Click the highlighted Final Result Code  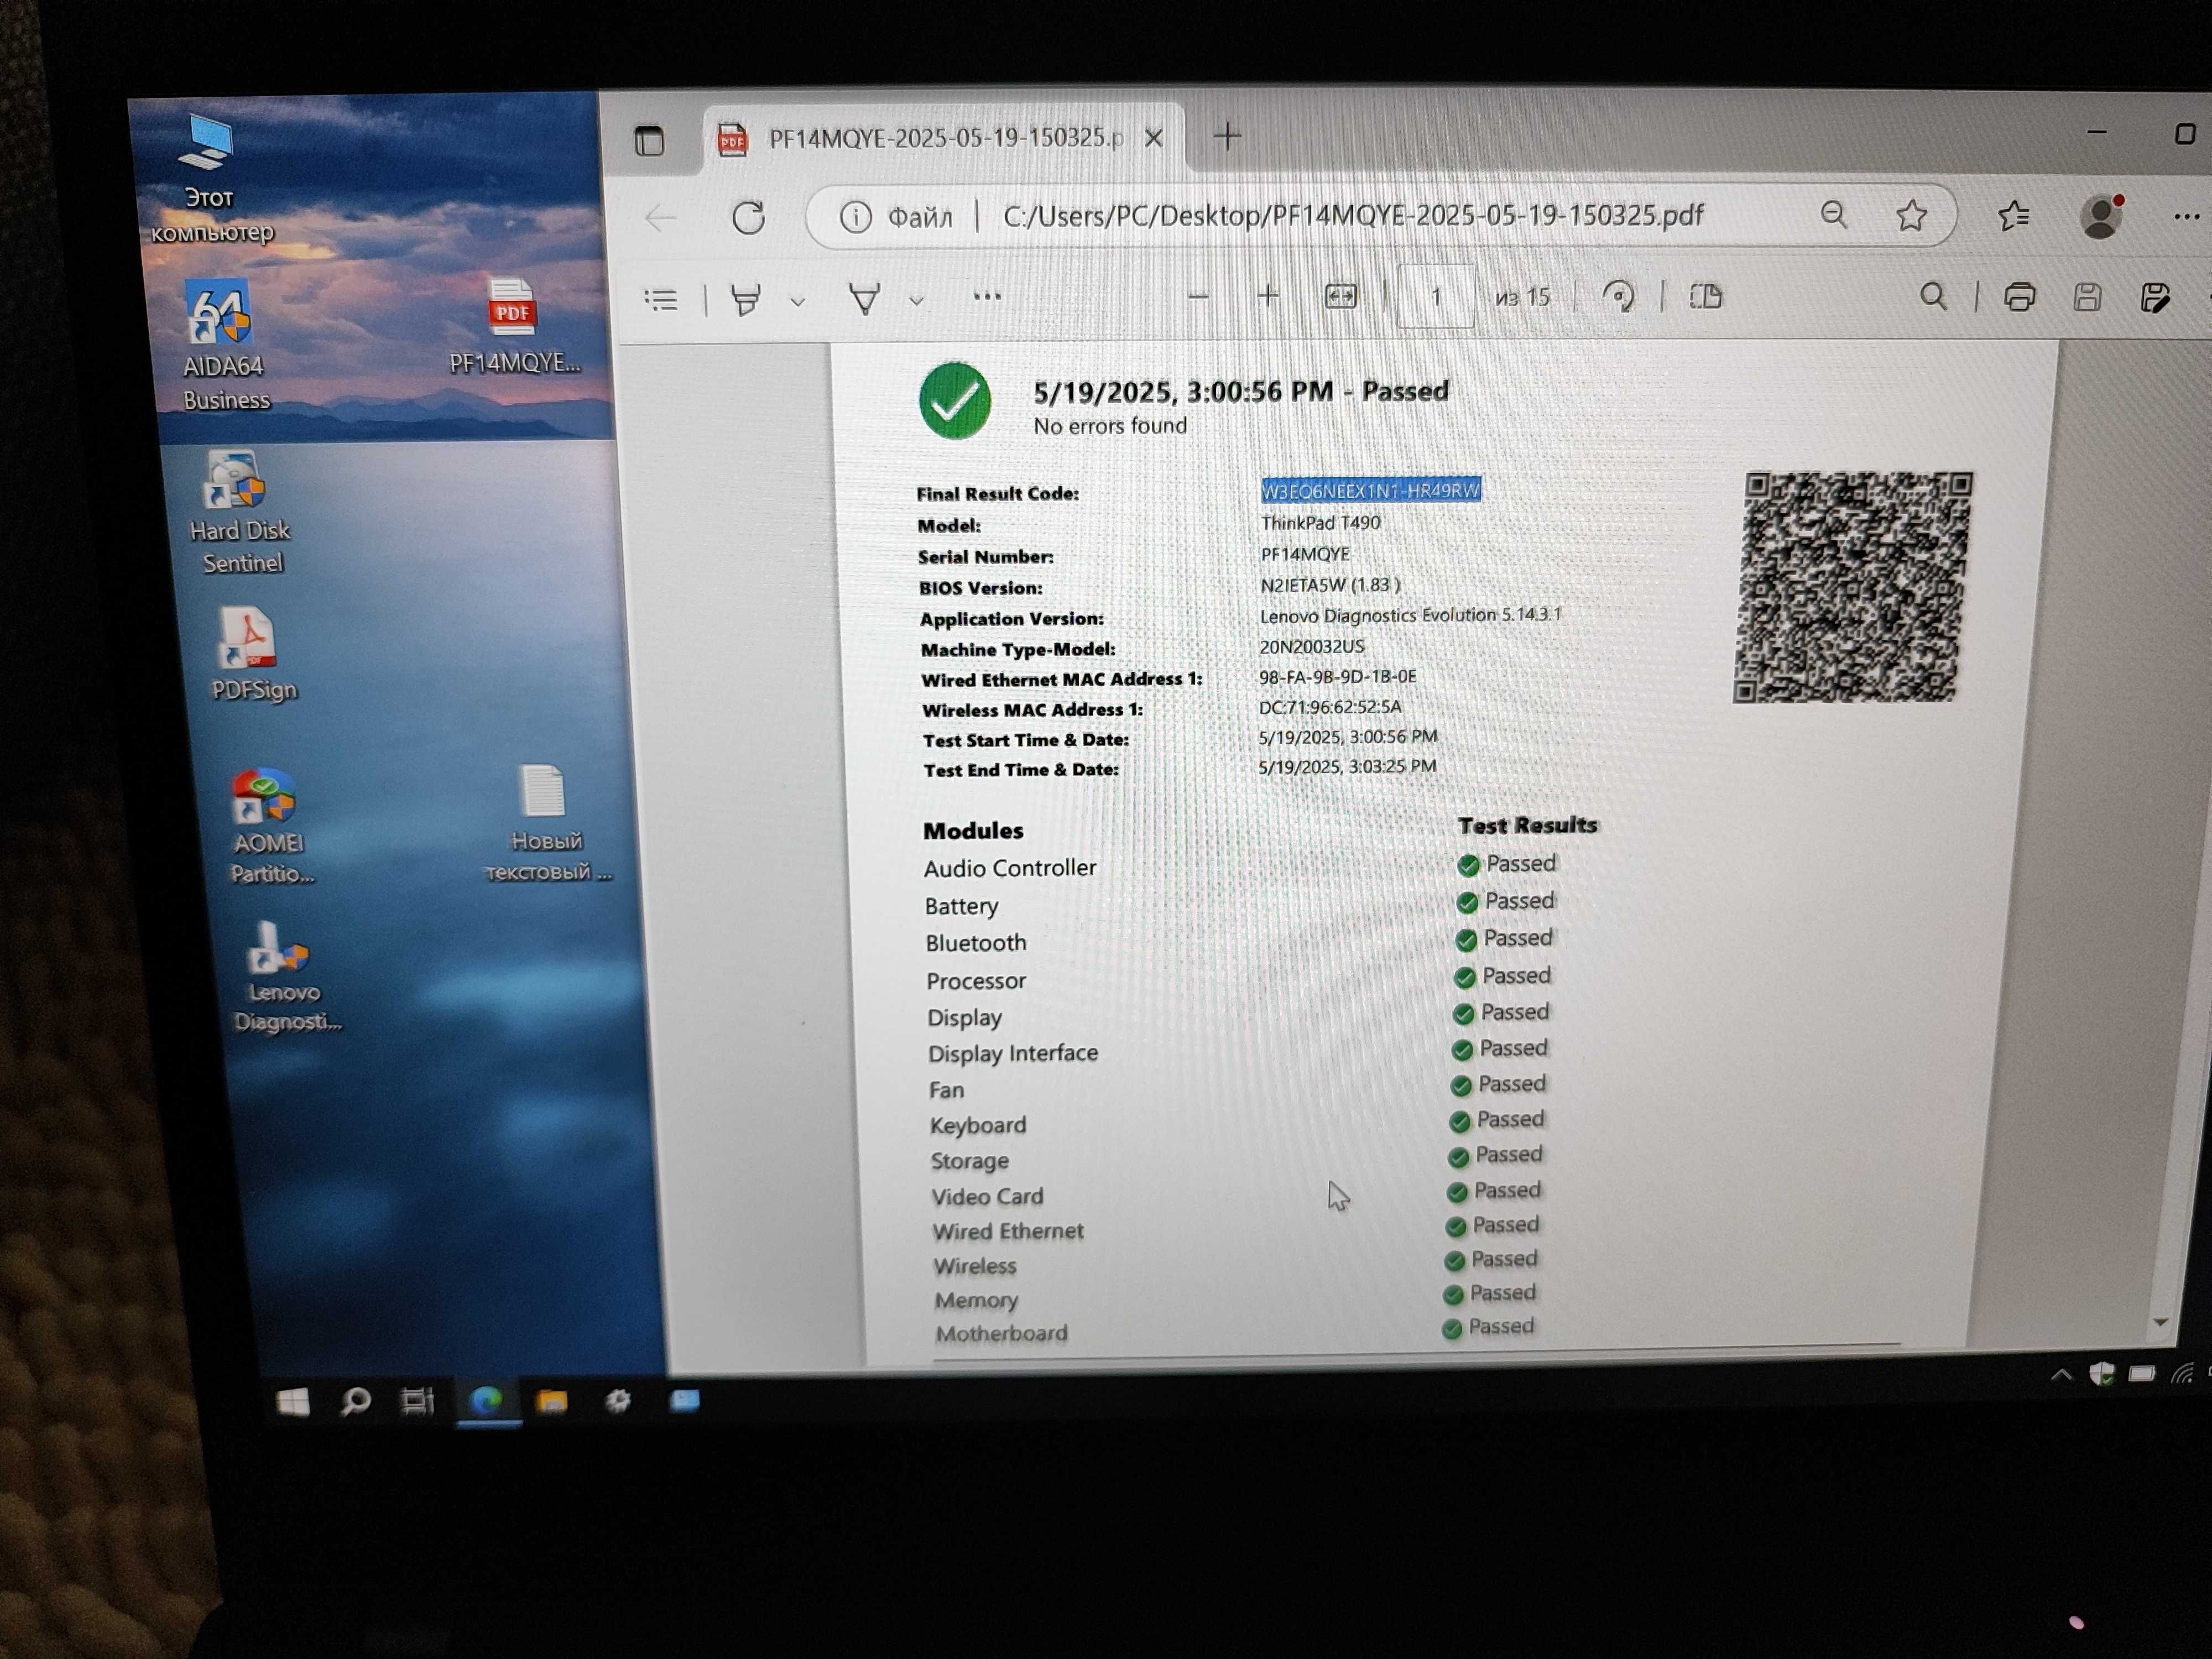point(1370,490)
